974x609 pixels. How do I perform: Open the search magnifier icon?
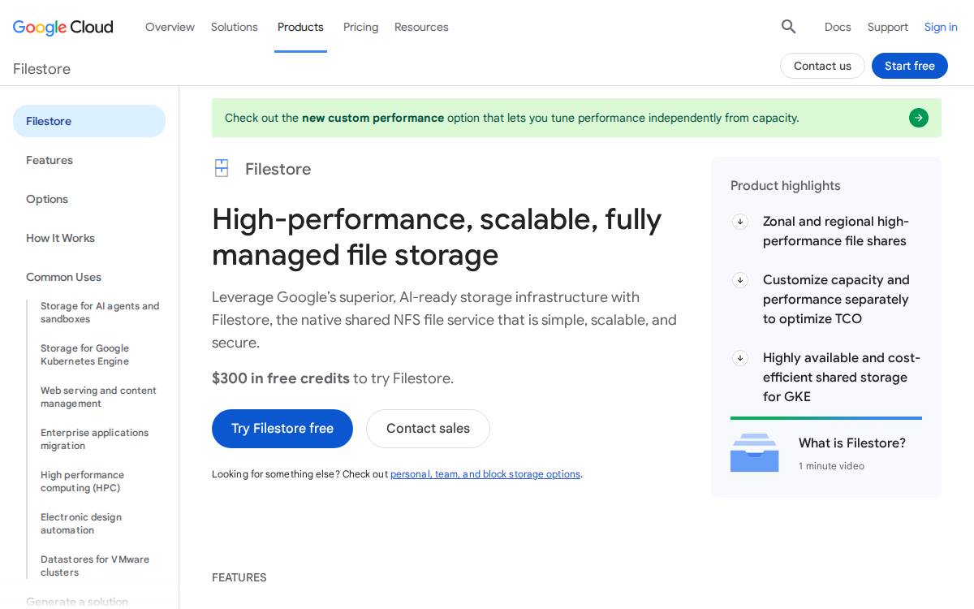[x=788, y=27]
